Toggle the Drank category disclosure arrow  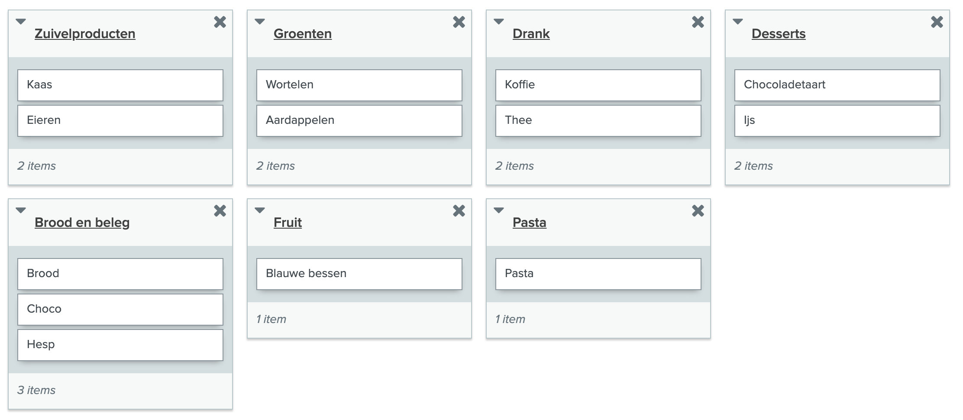tap(499, 21)
